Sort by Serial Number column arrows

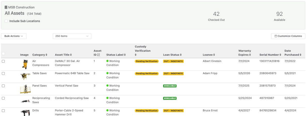(280, 55)
